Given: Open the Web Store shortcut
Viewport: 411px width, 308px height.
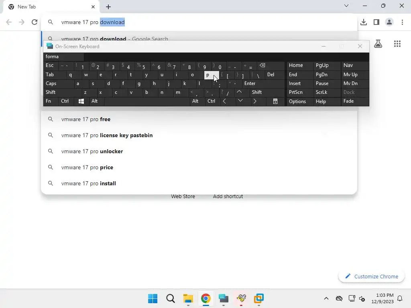Looking at the screenshot, I should [183, 196].
